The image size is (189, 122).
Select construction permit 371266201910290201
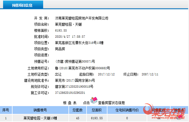click(x=70, y=93)
